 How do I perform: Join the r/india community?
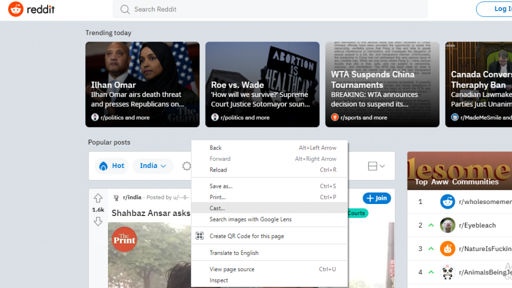376,198
